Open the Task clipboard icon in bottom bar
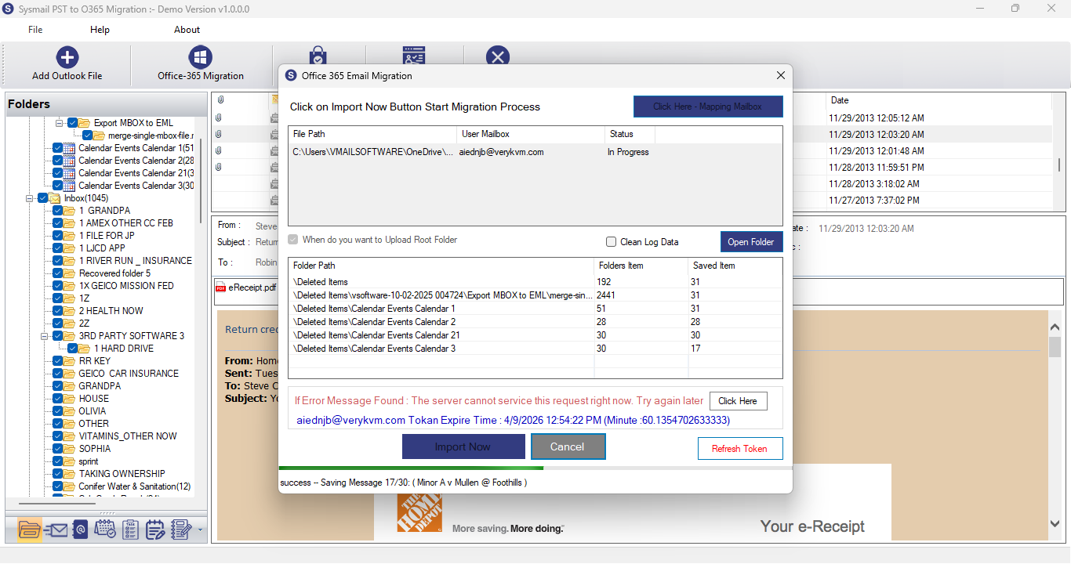1071x564 pixels. point(131,530)
